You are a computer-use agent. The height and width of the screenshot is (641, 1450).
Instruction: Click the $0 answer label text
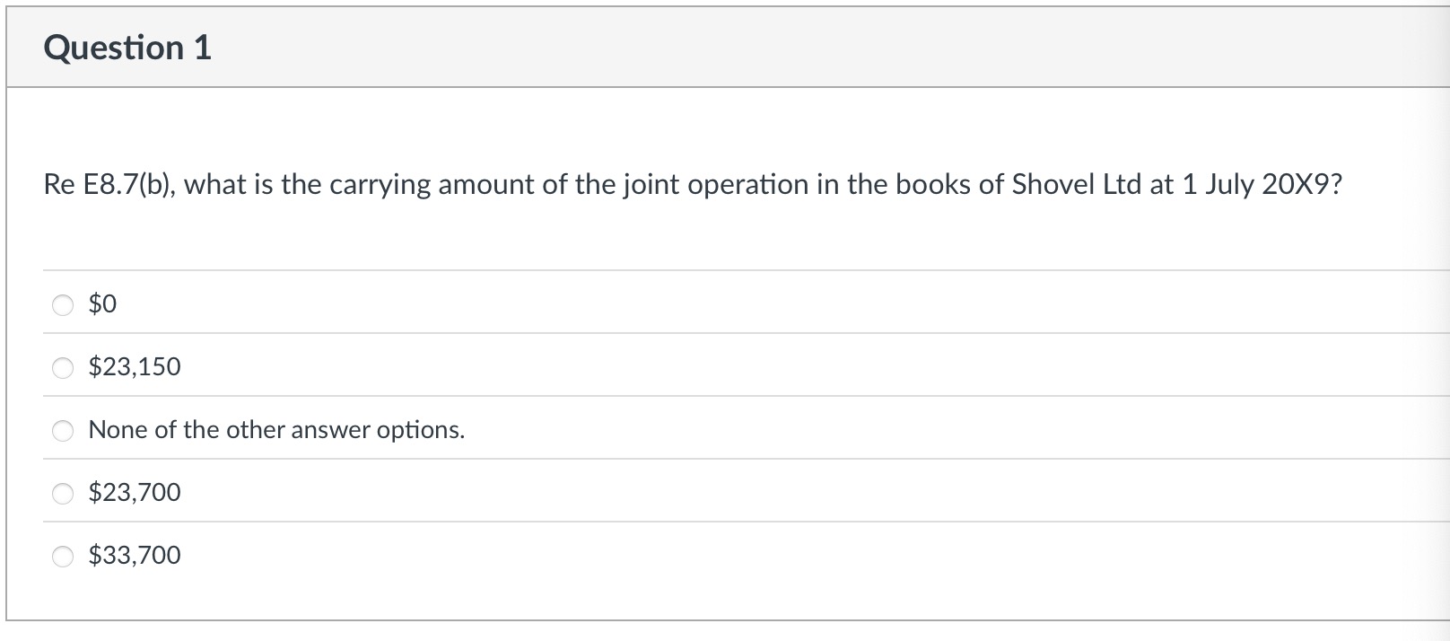point(100,303)
